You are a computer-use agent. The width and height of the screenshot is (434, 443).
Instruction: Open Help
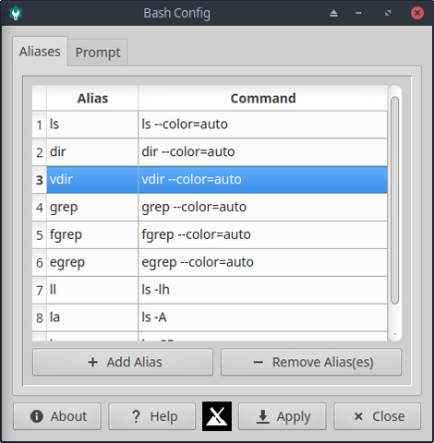coord(152,416)
